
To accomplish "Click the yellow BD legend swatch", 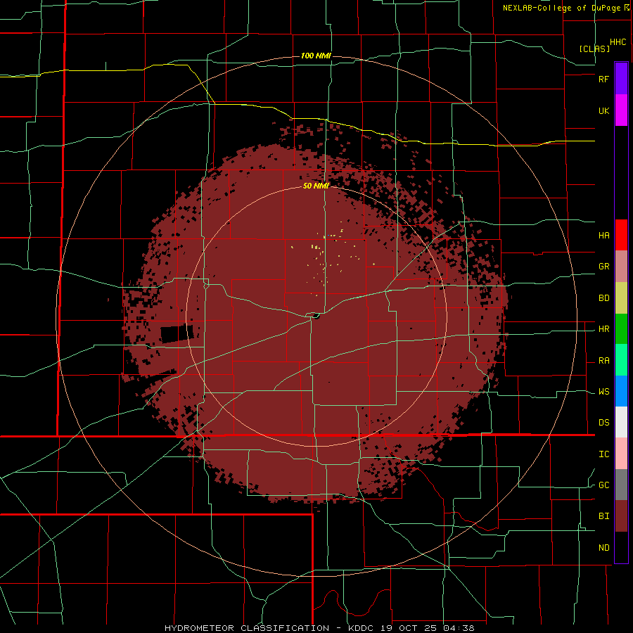I will [x=621, y=298].
